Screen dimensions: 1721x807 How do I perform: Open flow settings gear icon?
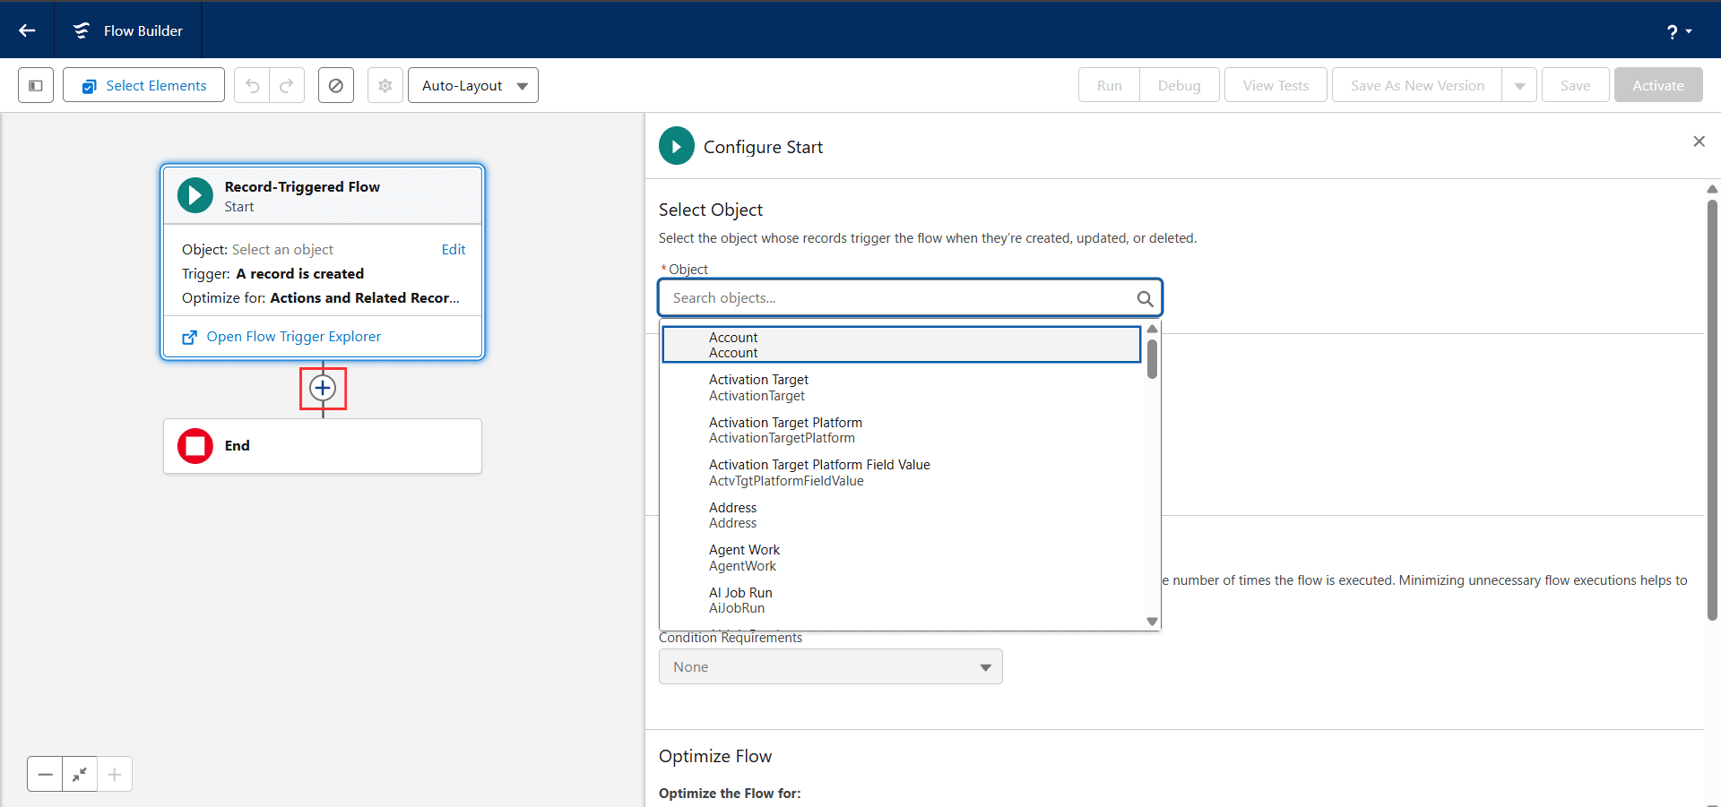pyautogui.click(x=385, y=85)
